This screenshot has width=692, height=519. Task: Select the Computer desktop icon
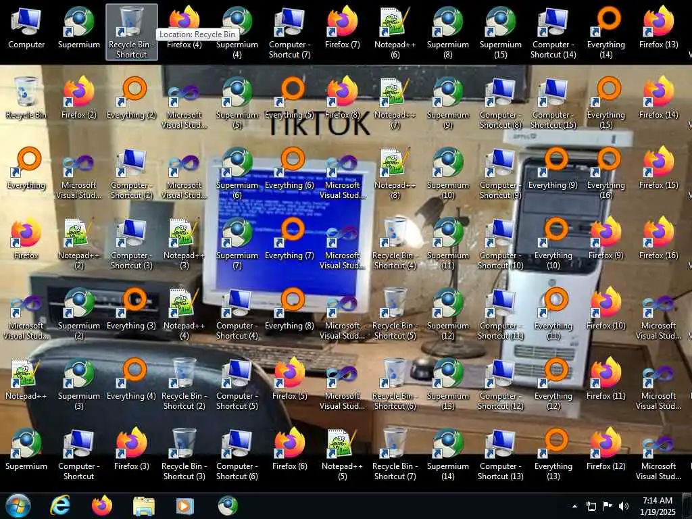coord(26,27)
